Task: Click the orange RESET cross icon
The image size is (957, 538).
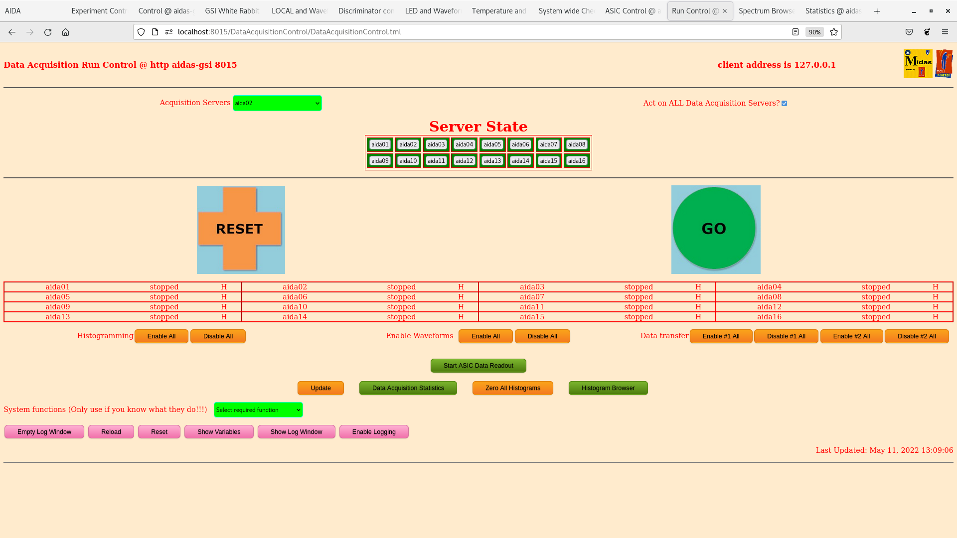Action: [x=241, y=229]
